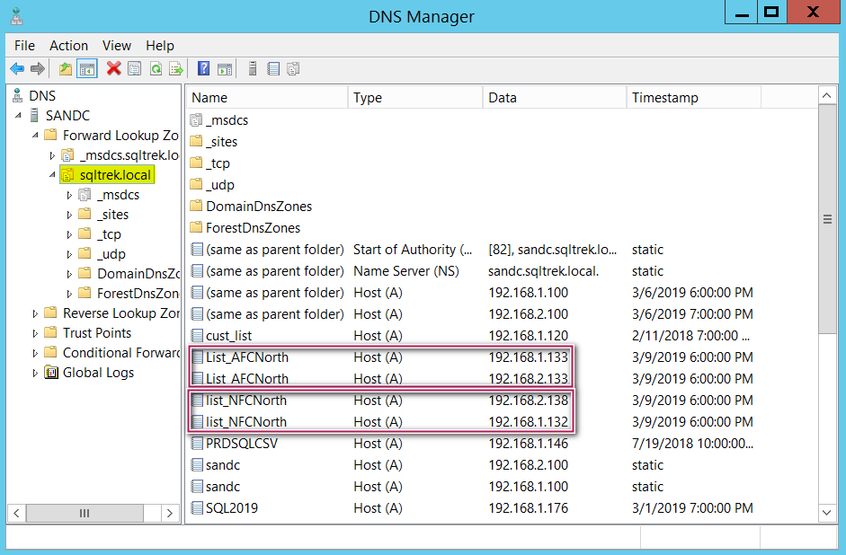Click the New Server toolbar icon
Viewport: 846px width, 555px height.
[253, 68]
